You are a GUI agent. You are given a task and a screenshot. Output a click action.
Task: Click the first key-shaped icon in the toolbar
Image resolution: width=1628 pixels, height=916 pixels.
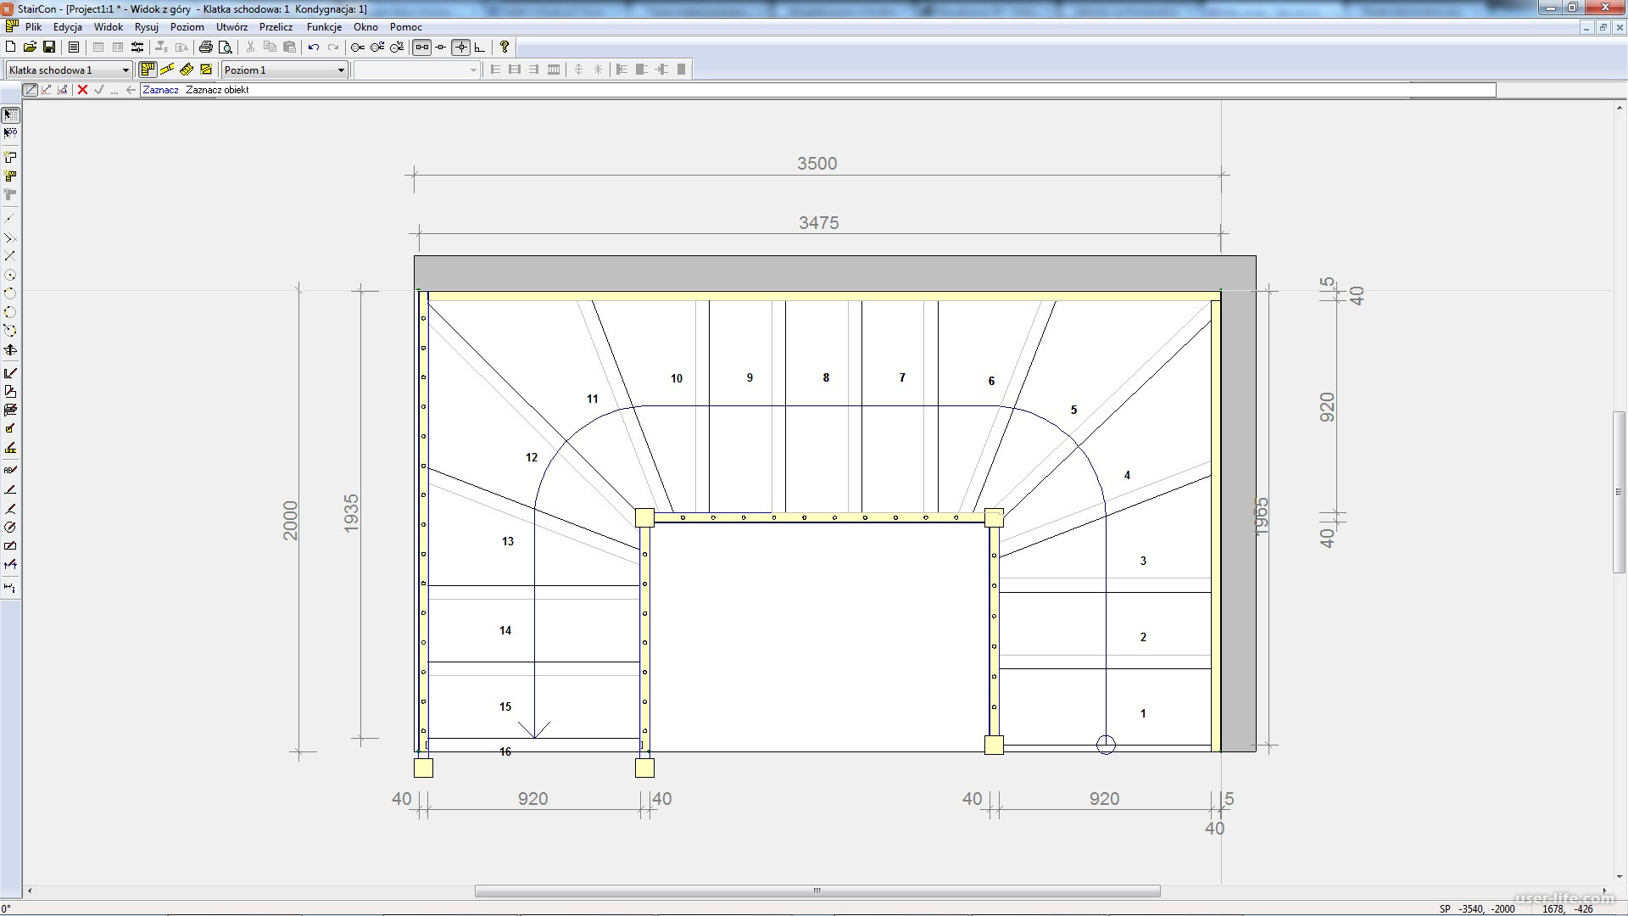[x=358, y=47]
